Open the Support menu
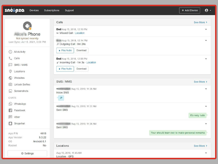 [x=69, y=10]
